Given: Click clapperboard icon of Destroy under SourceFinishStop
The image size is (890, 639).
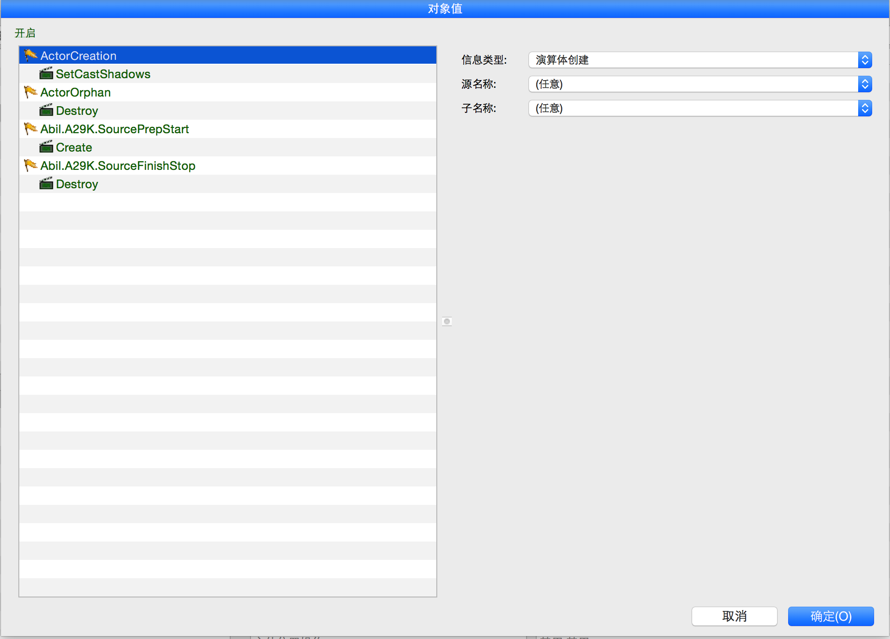Looking at the screenshot, I should point(46,184).
